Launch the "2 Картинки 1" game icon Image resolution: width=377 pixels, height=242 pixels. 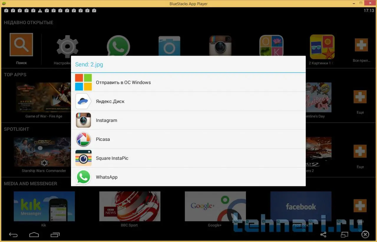click(x=322, y=46)
